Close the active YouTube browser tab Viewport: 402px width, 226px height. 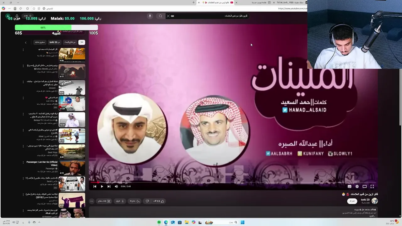coord(199,3)
